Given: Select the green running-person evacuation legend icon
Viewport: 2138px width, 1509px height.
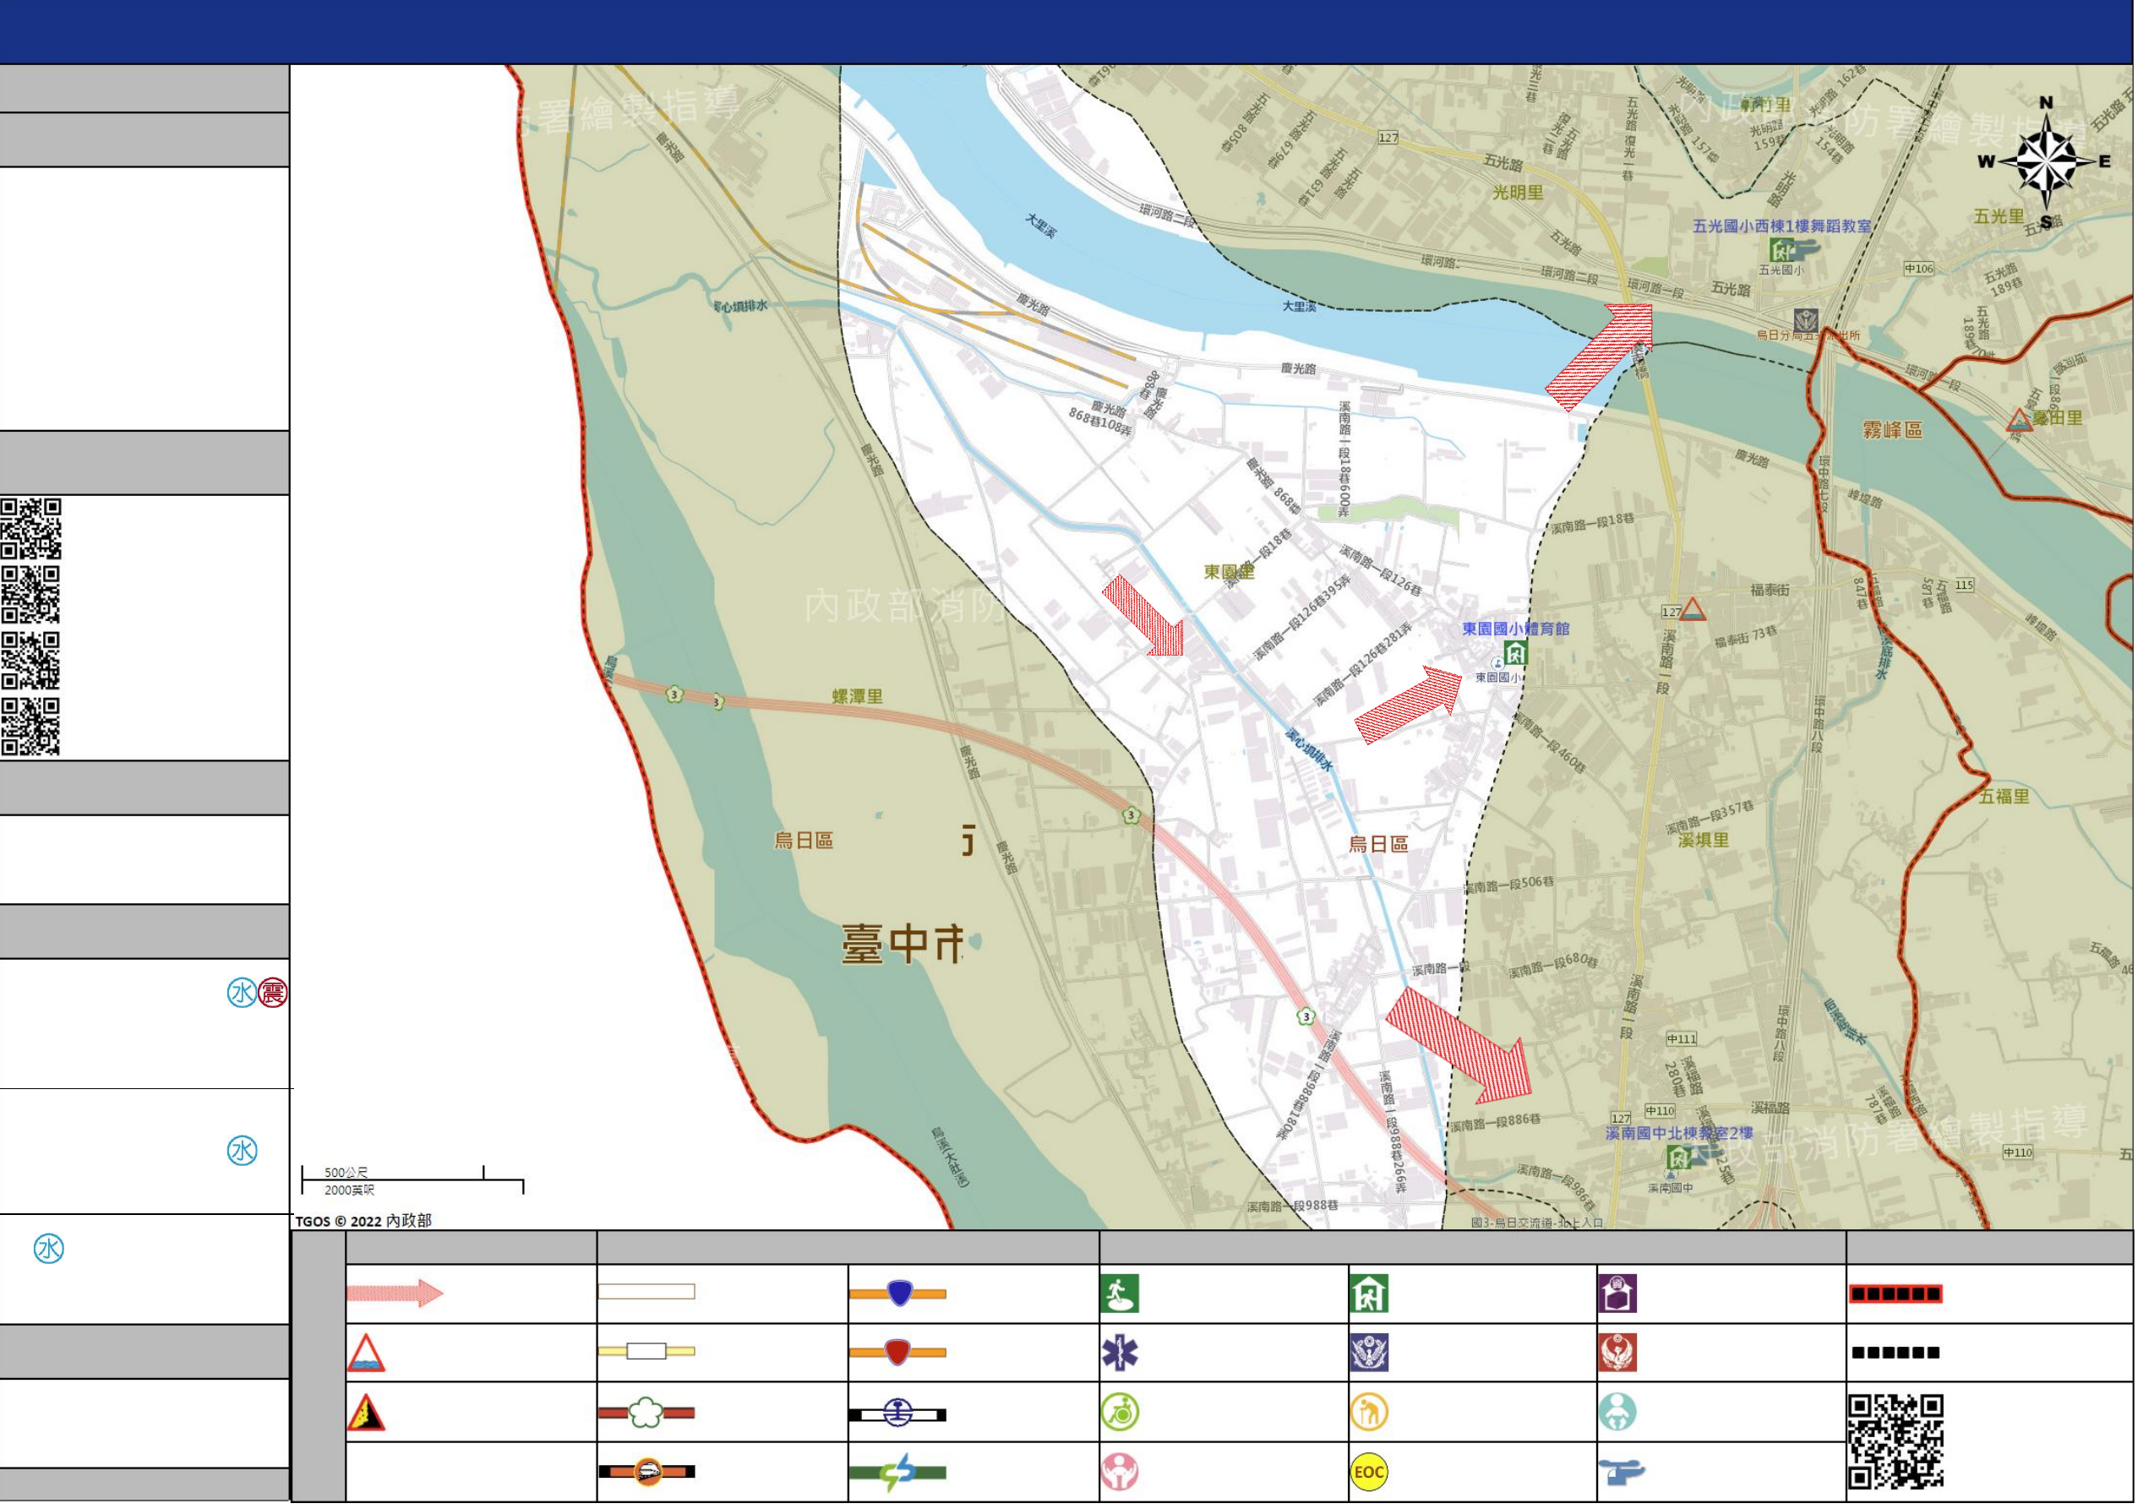Looking at the screenshot, I should pos(1120,1294).
